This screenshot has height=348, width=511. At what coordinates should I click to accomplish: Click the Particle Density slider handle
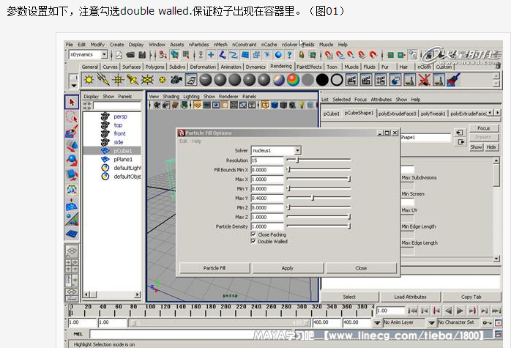point(349,226)
